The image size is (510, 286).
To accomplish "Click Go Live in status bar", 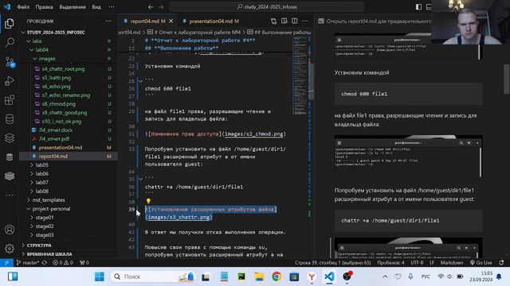I will (x=481, y=263).
